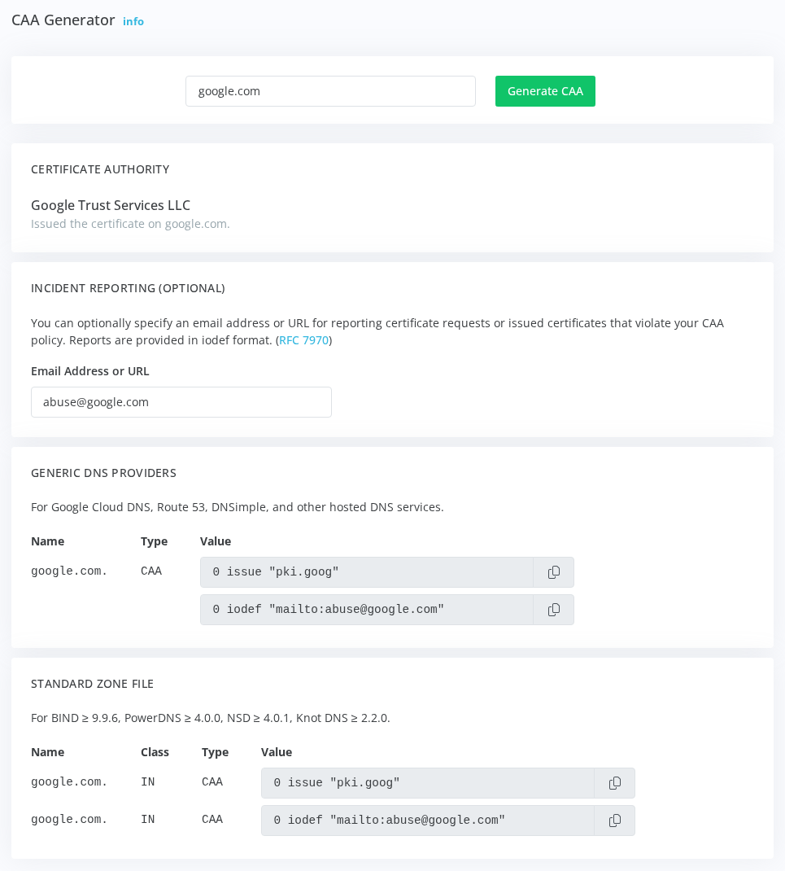
Task: Click IN class in the zone file iodef row
Action: pos(148,820)
